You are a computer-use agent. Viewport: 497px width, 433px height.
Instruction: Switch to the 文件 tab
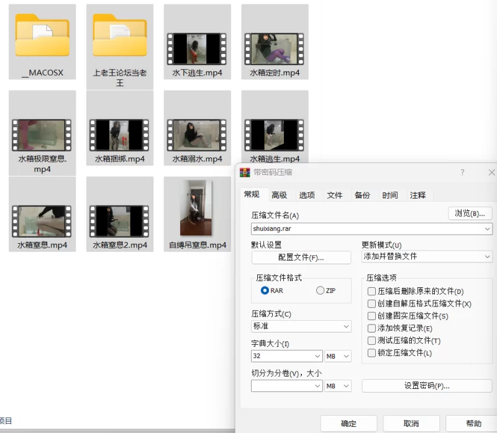(x=335, y=195)
